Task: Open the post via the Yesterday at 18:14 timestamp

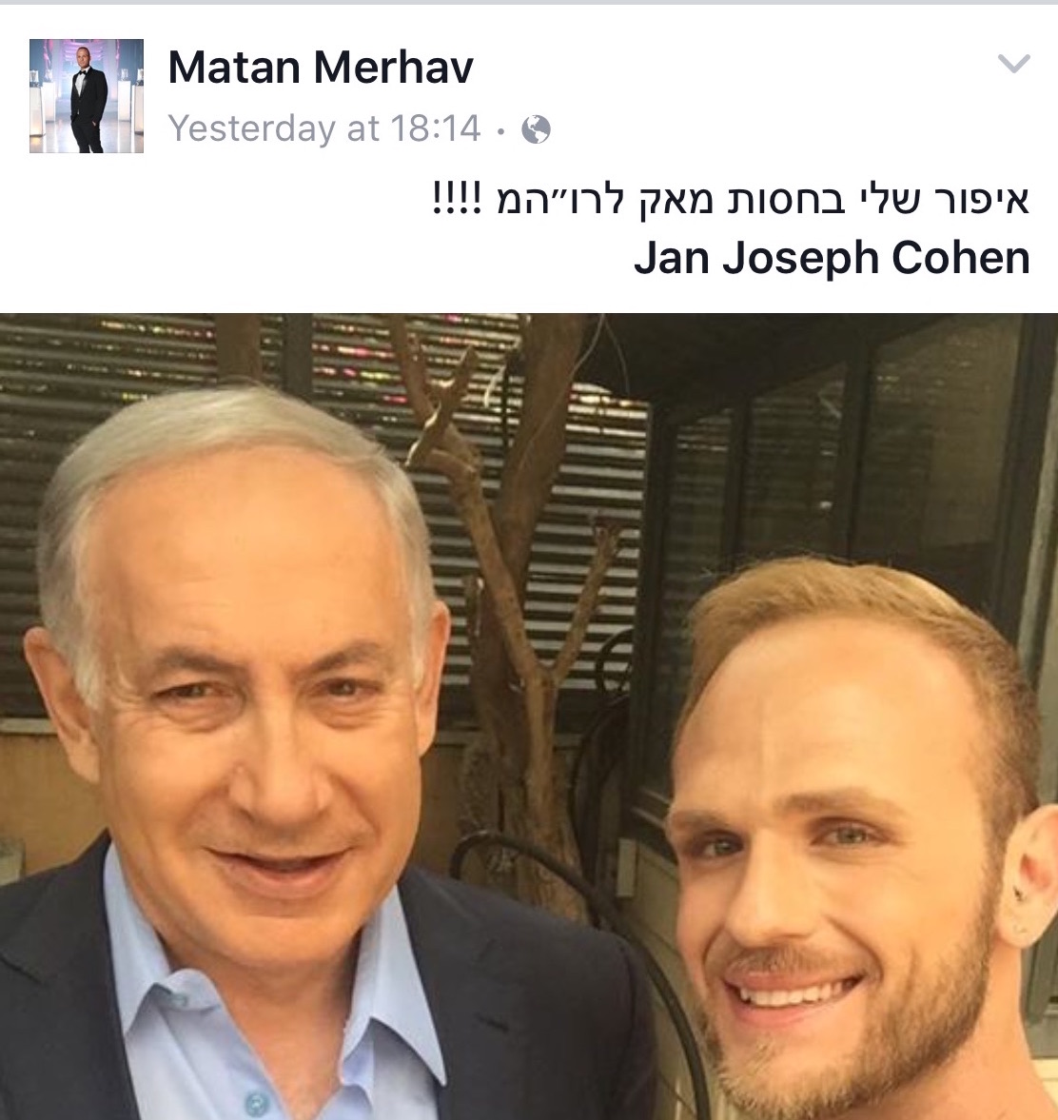Action: click(324, 128)
